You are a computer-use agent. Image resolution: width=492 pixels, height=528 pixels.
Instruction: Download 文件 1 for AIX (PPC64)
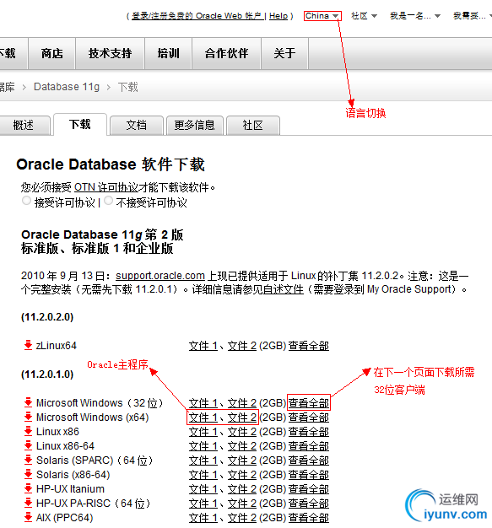(203, 518)
